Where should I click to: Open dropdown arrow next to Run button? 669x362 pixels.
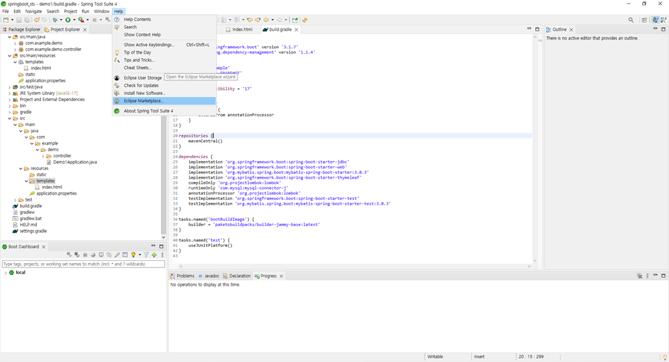tap(74, 19)
